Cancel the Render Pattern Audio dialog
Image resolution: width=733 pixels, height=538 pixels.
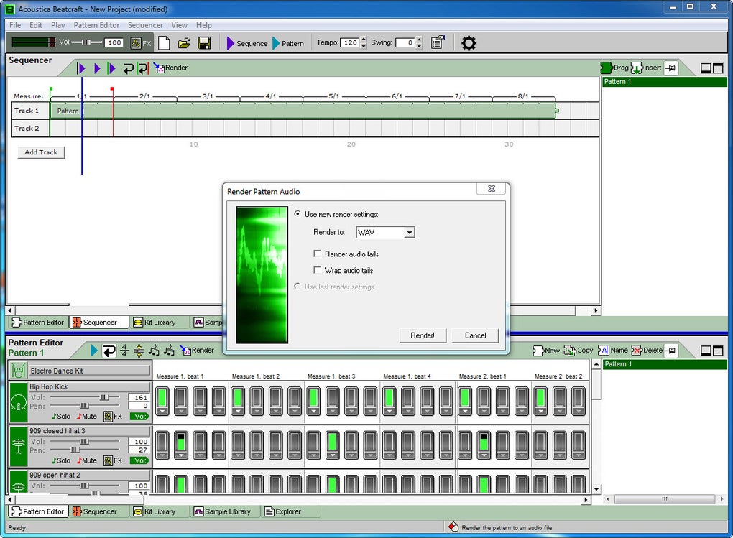(x=475, y=335)
